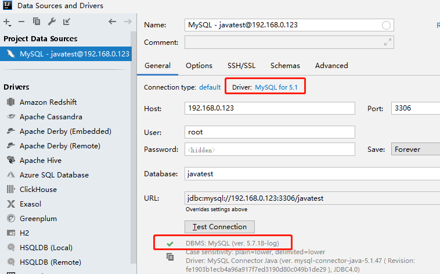Remove selected data source with minus icon
This screenshot has width=440, height=274.
(21, 22)
